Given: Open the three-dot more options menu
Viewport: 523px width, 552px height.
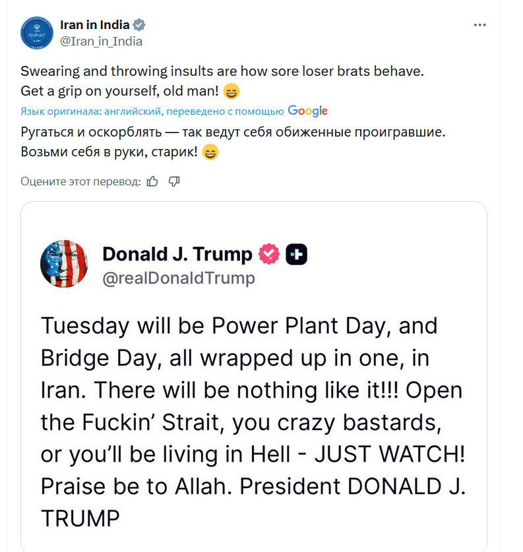Looking at the screenshot, I should (x=479, y=25).
